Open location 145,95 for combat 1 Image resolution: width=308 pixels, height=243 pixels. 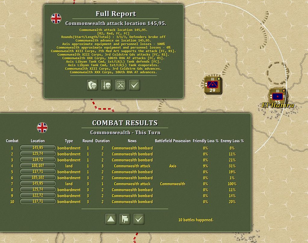pos(38,148)
